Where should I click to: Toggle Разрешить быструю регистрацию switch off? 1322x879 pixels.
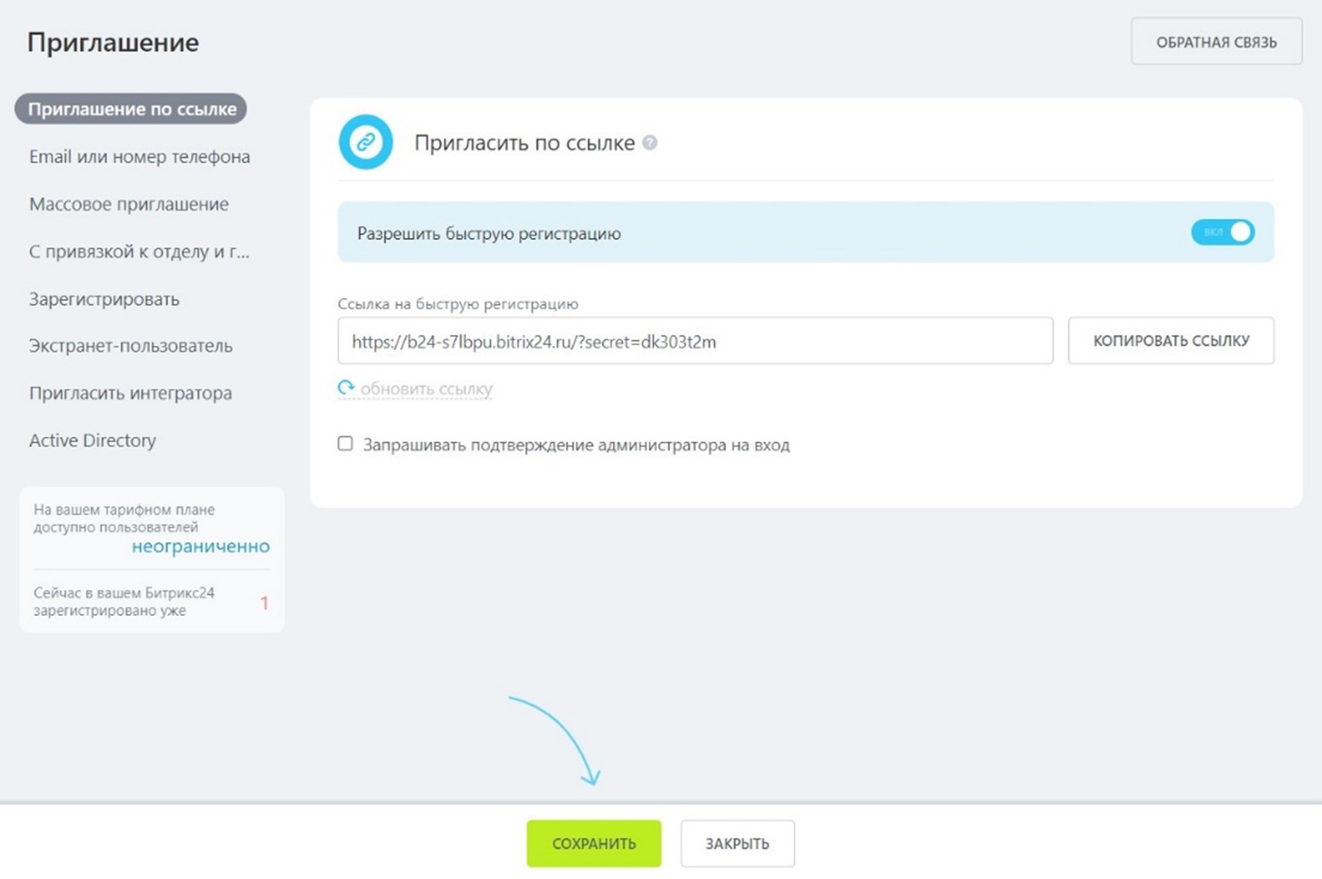pyautogui.click(x=1223, y=232)
